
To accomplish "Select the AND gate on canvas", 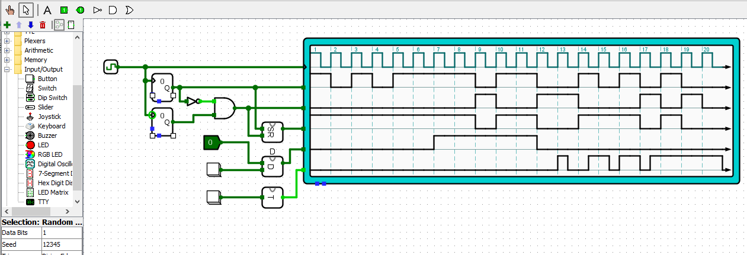I will point(224,108).
